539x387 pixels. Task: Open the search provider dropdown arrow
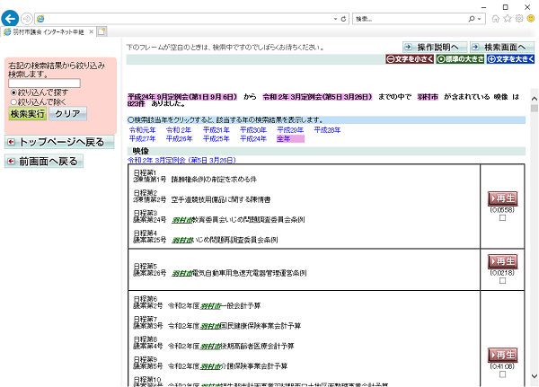tap(479, 19)
